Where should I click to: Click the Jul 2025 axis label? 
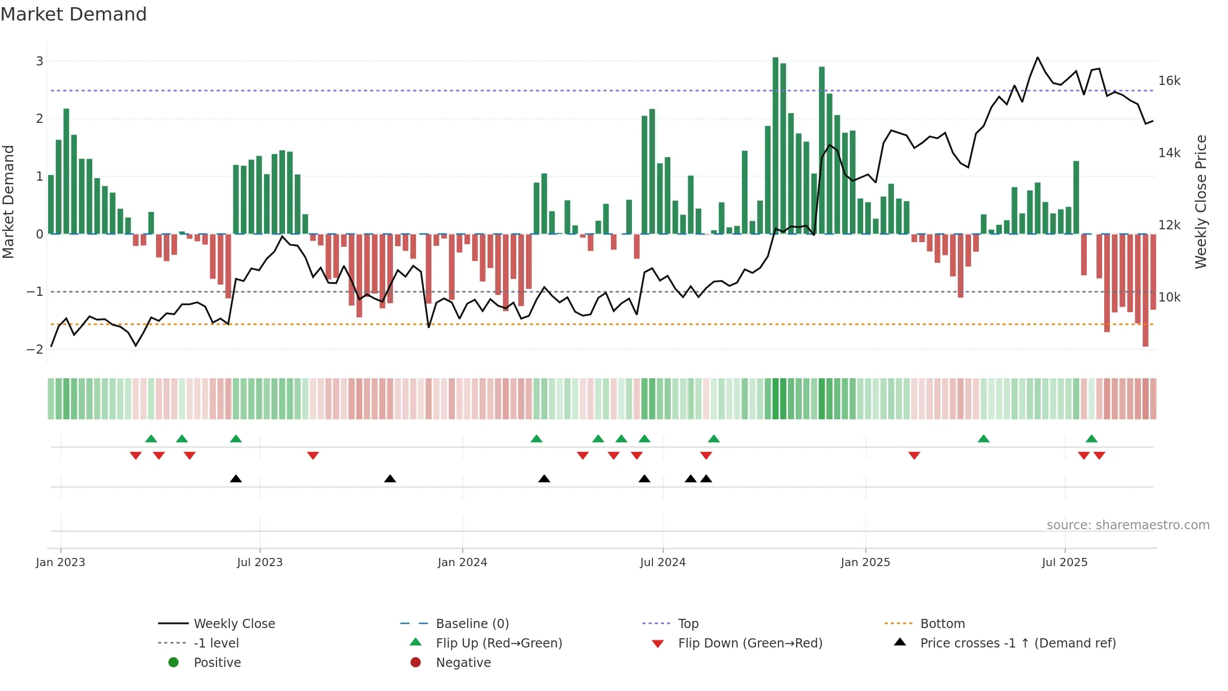click(x=1065, y=562)
